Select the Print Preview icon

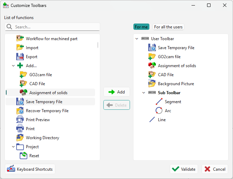pyautogui.click(x=20, y=120)
